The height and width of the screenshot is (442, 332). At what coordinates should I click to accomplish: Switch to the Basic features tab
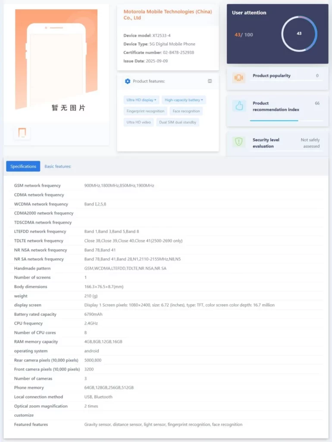[x=58, y=166]
